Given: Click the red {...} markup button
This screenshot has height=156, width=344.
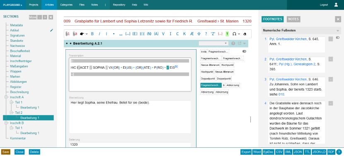Looking at the screenshot, I should pyautogui.click(x=220, y=34).
